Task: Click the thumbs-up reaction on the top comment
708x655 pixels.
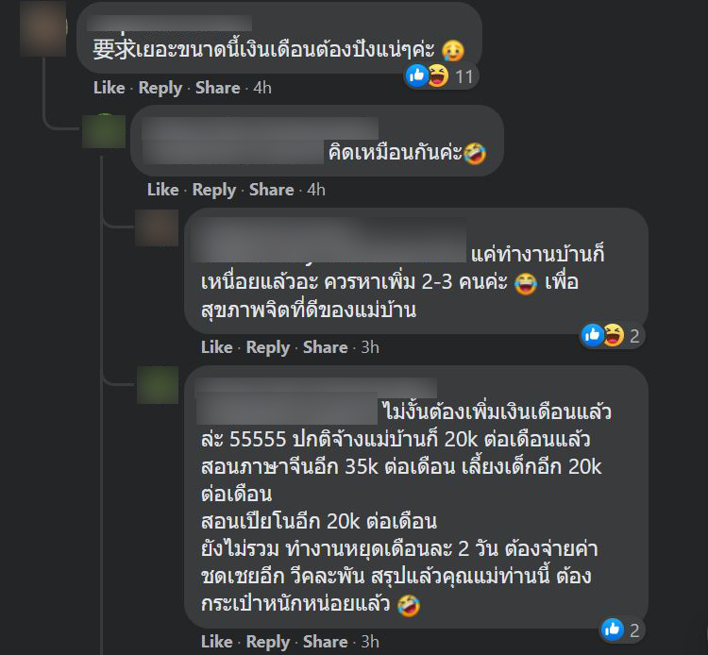Action: click(416, 76)
